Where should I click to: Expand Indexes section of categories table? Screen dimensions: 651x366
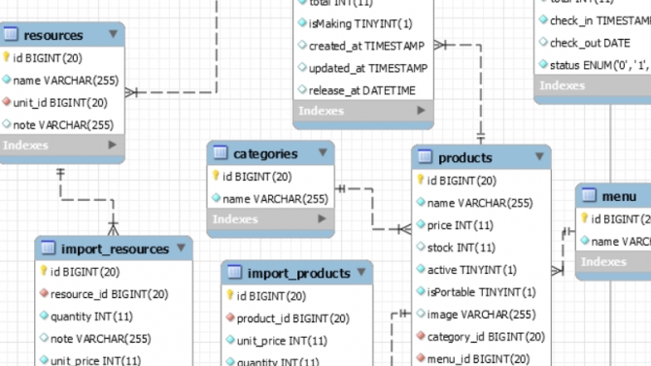click(x=322, y=218)
